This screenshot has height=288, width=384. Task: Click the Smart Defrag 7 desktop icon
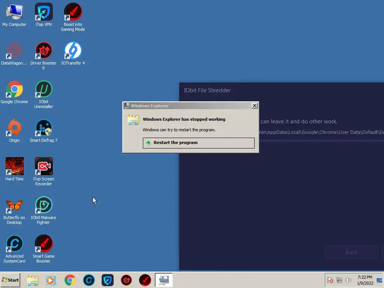pyautogui.click(x=43, y=131)
